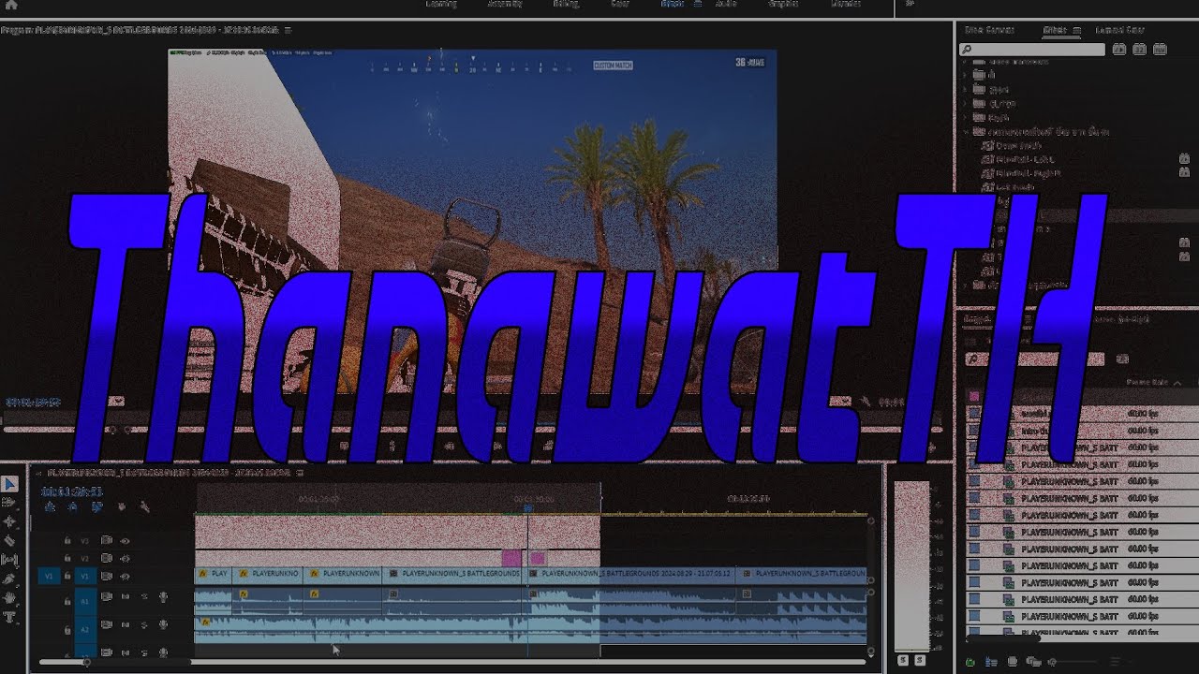Lock video track V3
This screenshot has height=674, width=1199.
coord(67,540)
